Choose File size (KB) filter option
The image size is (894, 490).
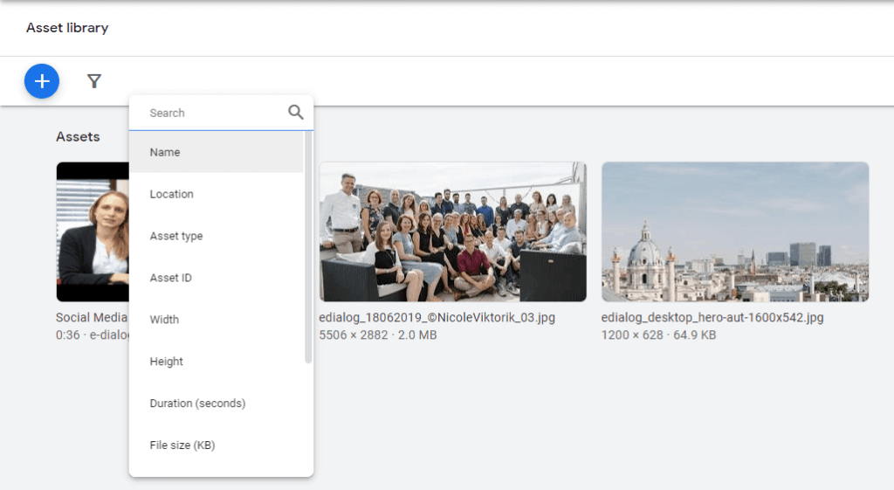pos(217,445)
